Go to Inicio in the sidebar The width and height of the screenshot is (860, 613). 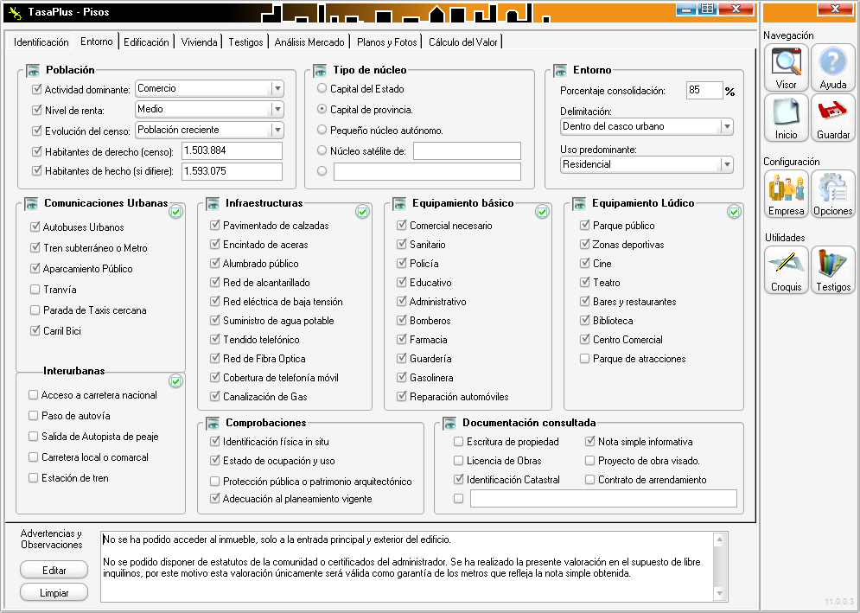(786, 117)
